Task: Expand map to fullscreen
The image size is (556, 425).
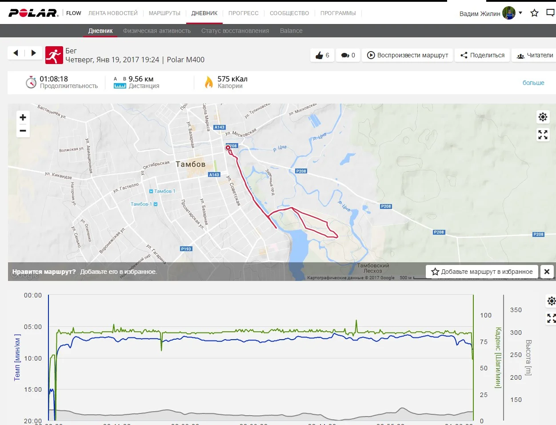Action: pyautogui.click(x=543, y=135)
